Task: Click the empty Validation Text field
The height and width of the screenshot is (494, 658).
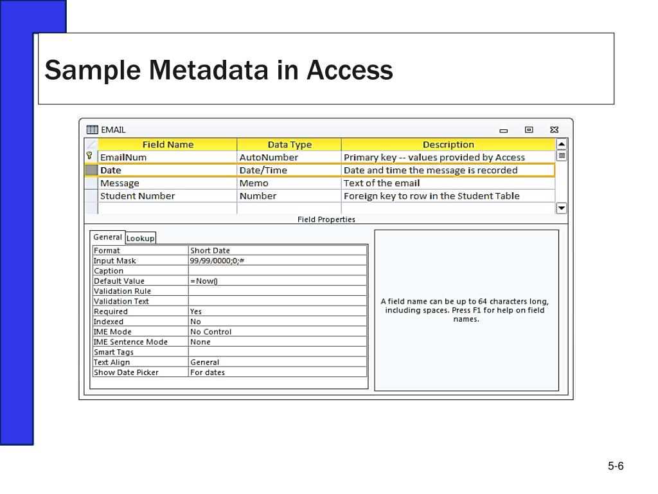Action: (278, 301)
